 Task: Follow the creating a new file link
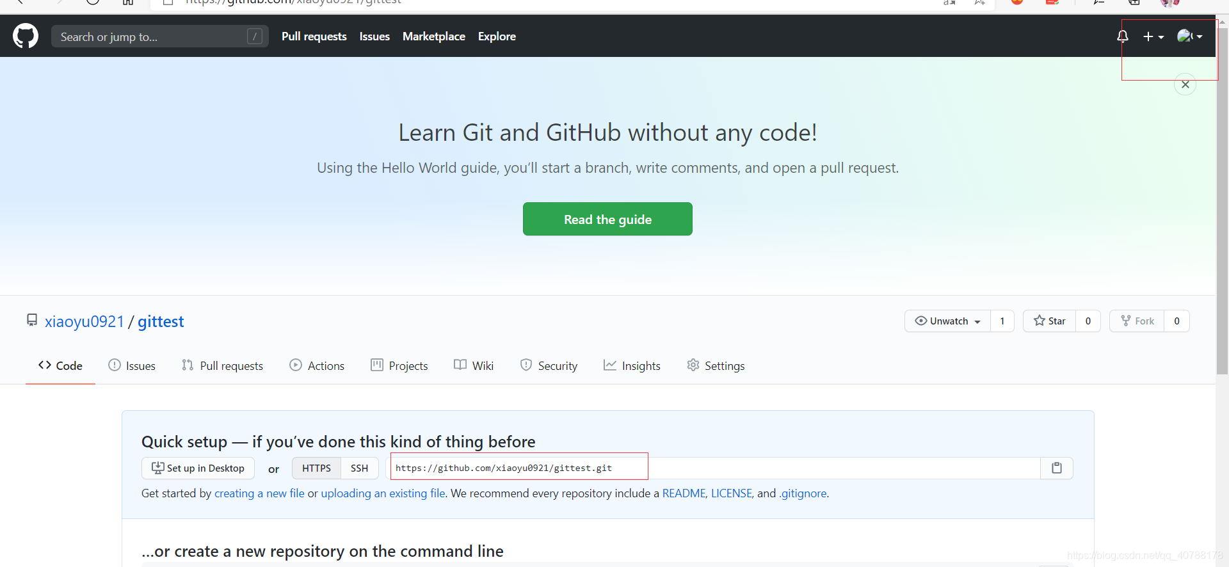tap(259, 493)
